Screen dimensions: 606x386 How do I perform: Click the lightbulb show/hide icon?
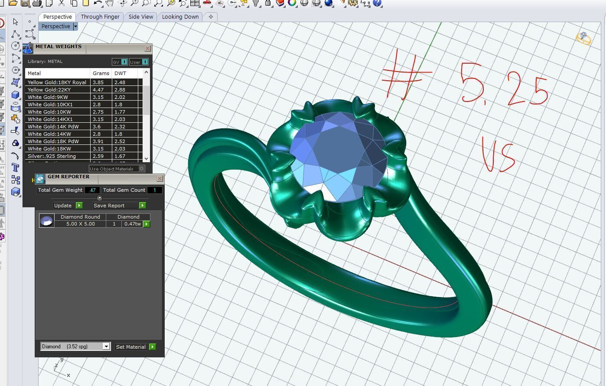click(256, 3)
